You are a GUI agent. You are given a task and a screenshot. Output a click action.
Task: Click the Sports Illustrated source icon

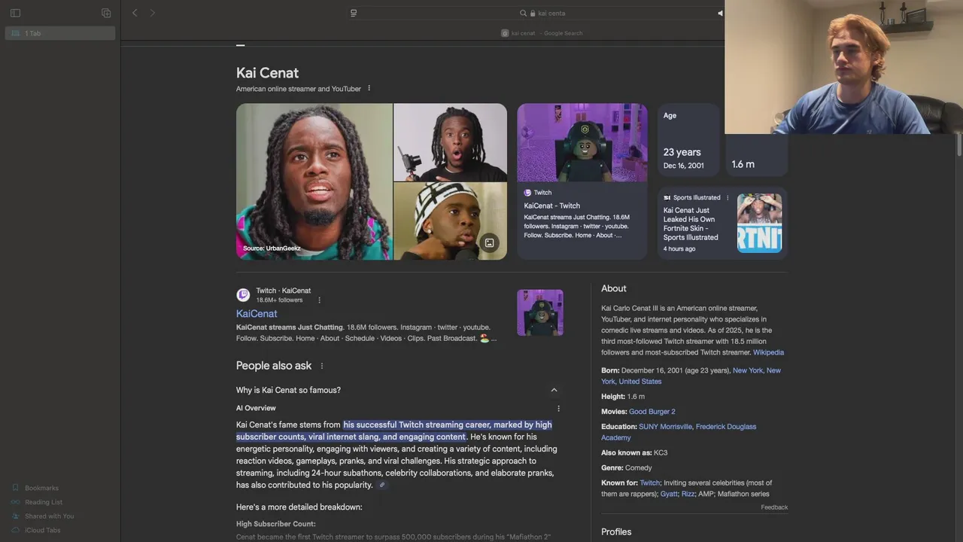667,198
